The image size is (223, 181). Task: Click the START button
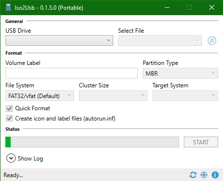tap(201, 142)
